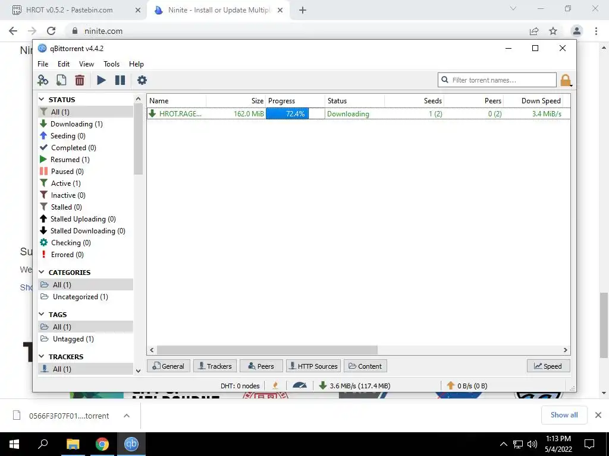This screenshot has height=456, width=609.
Task: Collapse the TRACKERS section
Action: (x=42, y=357)
